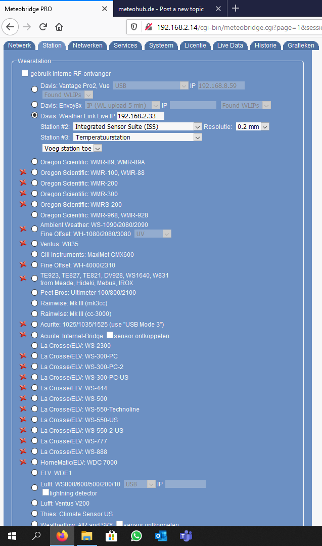The width and height of the screenshot is (322, 546).
Task: Click the browser forward arrow
Action: point(27,27)
